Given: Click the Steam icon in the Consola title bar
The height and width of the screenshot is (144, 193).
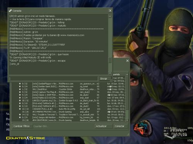Looking at the screenshot, I should click(x=10, y=11).
